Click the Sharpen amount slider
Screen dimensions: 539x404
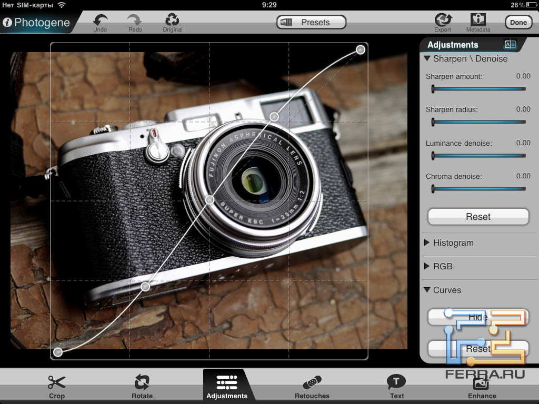478,89
